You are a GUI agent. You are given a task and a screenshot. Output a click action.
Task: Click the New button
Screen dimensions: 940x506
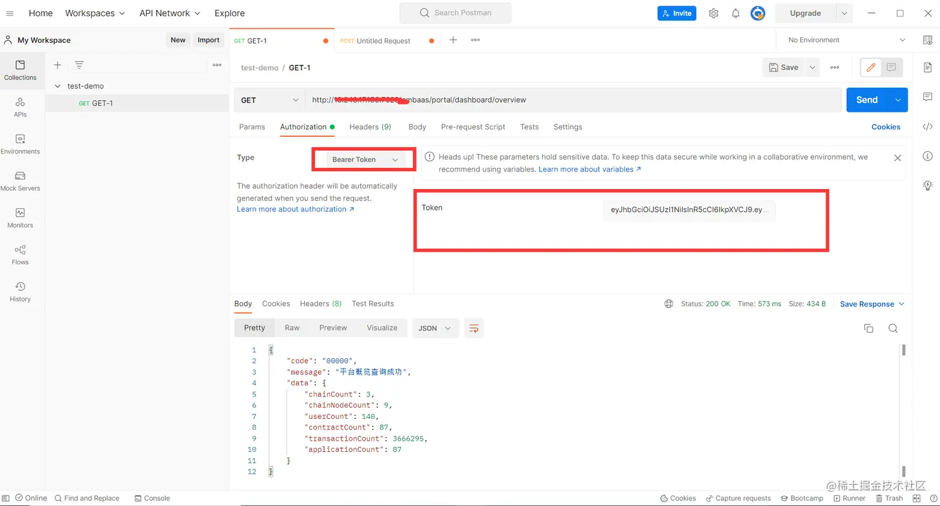point(178,40)
